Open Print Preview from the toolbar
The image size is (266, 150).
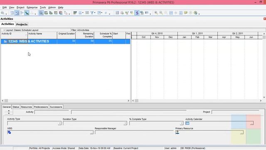[2, 13]
